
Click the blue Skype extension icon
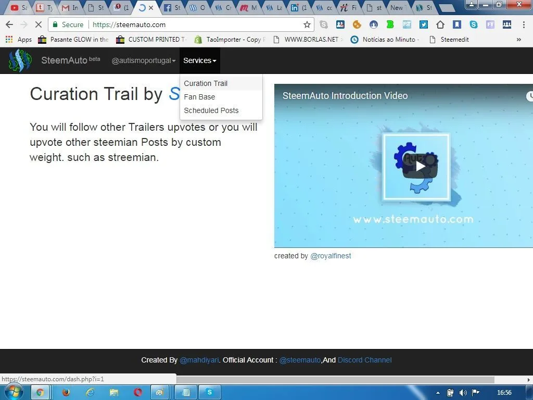[x=474, y=24]
